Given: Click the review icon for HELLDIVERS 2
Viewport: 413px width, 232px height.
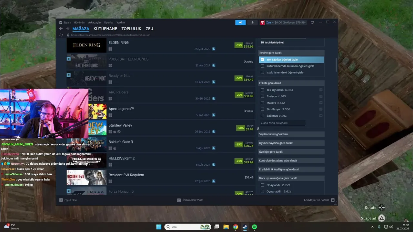Looking at the screenshot, I should point(214,165).
